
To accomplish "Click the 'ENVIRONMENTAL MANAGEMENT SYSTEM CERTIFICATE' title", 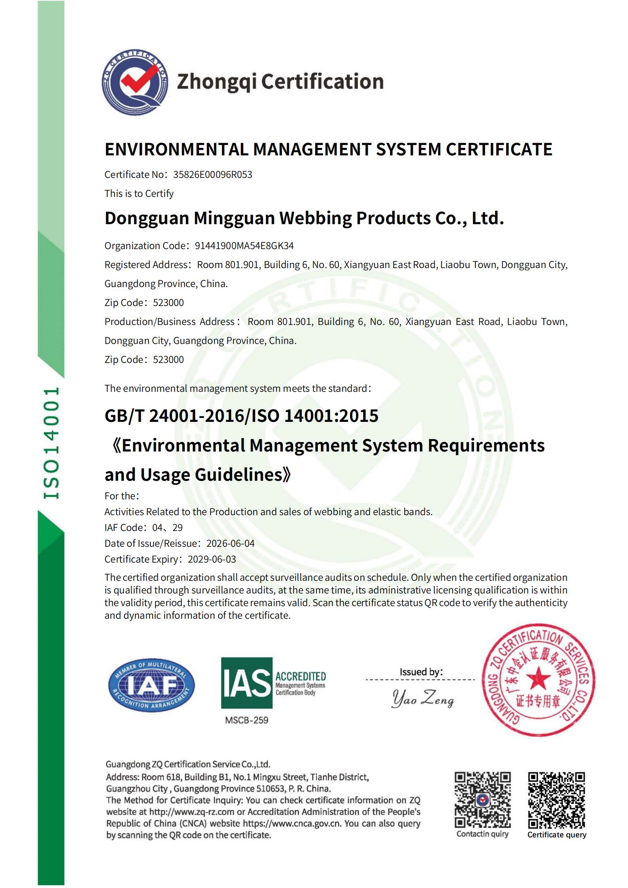I will coord(328,149).
